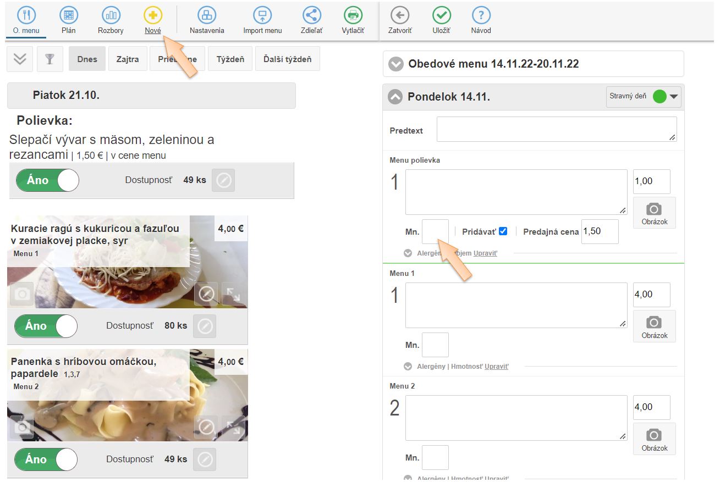Save with the Uložiť checkmark icon
This screenshot has height=482, width=720.
pos(441,16)
